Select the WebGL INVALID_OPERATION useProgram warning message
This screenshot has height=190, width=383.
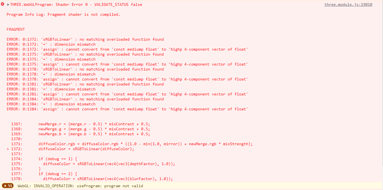tap(80, 186)
